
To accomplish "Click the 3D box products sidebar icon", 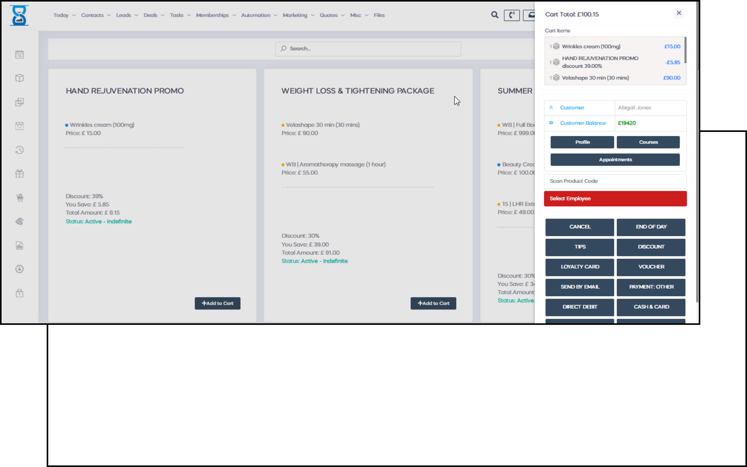I will point(19,78).
